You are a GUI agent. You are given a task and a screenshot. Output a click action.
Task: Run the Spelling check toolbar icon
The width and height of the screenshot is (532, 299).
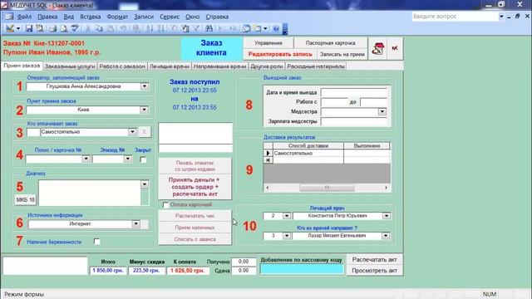75,28
